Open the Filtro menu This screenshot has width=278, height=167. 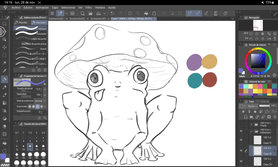(89, 7)
